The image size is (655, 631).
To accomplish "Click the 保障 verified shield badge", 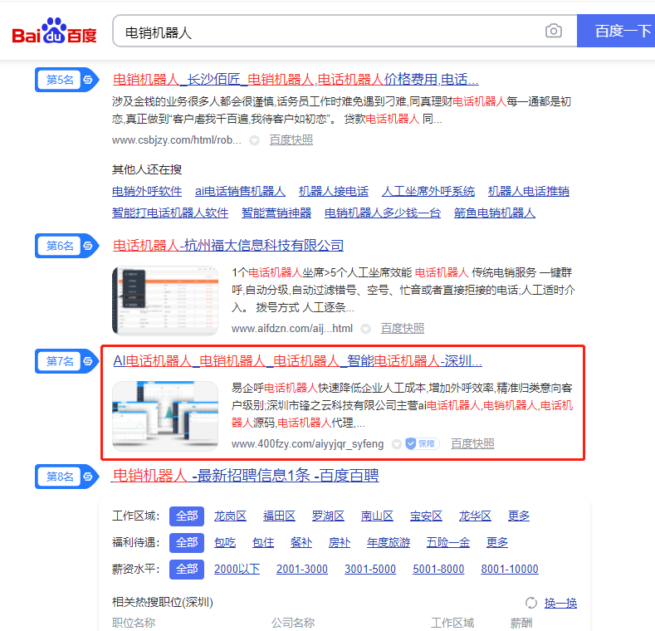I will click(423, 443).
